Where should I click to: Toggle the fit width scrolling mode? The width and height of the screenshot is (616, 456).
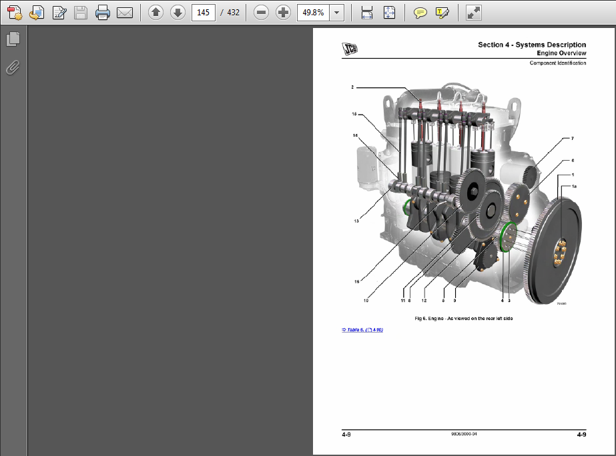366,12
